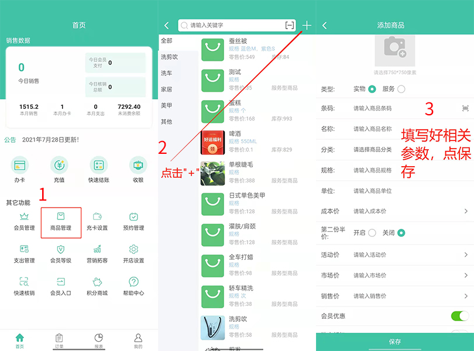Tap the product image upload placeholder
This screenshot has width=474, height=351.
pos(395,51)
